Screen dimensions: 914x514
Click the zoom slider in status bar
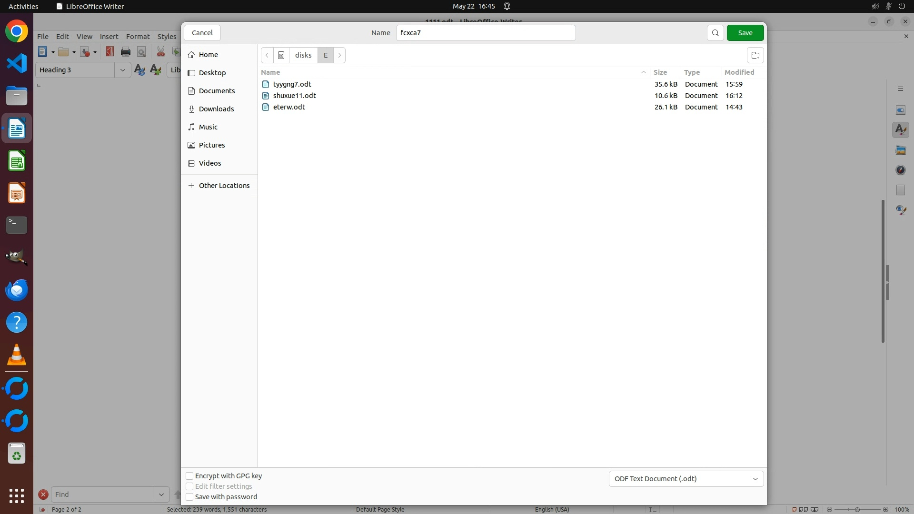[x=857, y=509]
